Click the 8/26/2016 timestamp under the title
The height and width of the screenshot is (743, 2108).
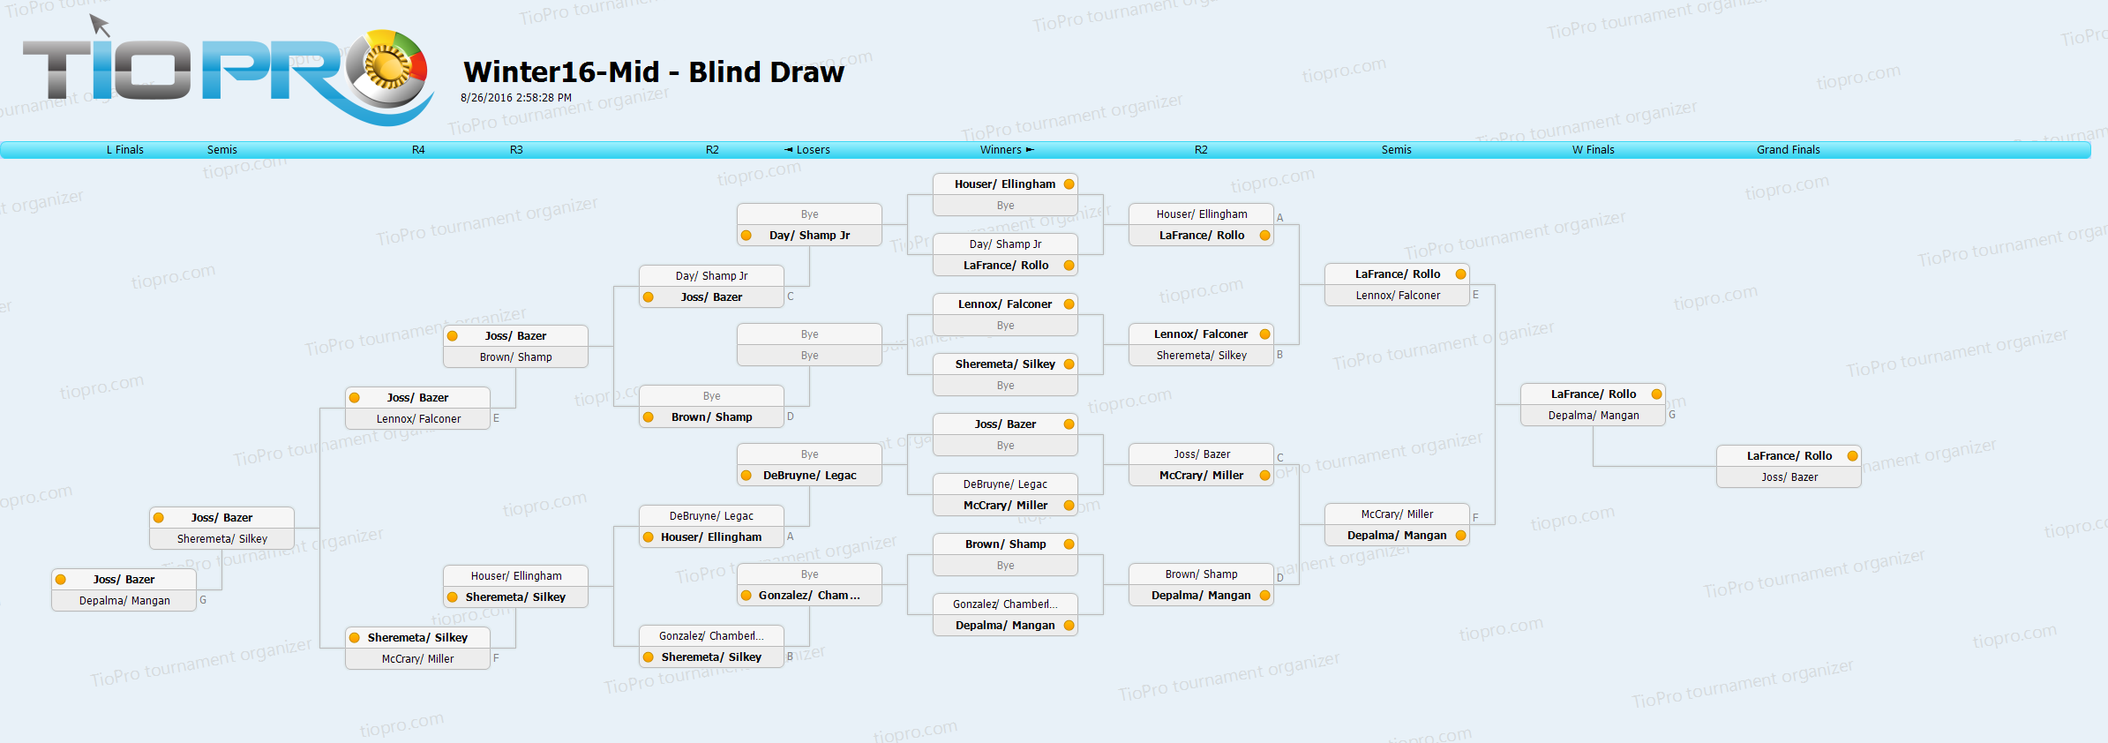click(x=516, y=98)
